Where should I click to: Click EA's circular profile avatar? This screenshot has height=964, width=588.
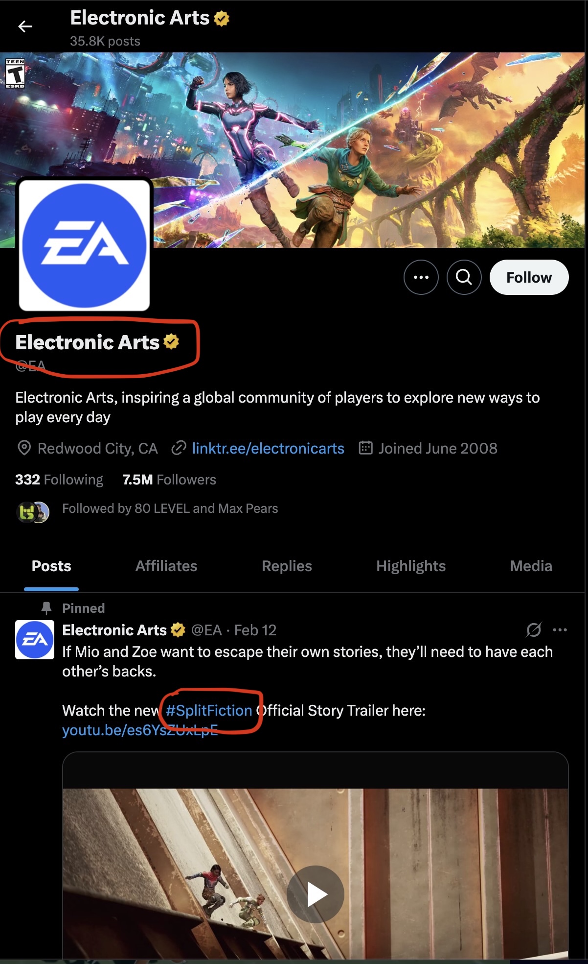(84, 245)
